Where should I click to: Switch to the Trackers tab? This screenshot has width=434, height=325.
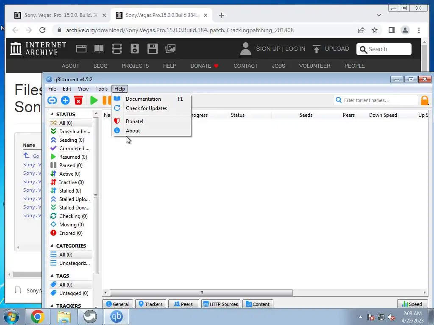(x=150, y=304)
